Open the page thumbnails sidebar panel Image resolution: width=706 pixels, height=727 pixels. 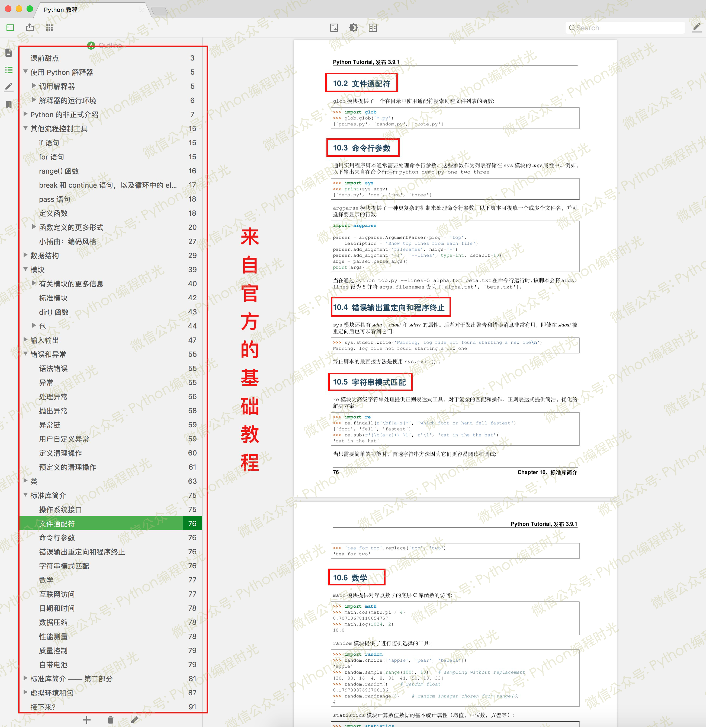click(x=9, y=53)
